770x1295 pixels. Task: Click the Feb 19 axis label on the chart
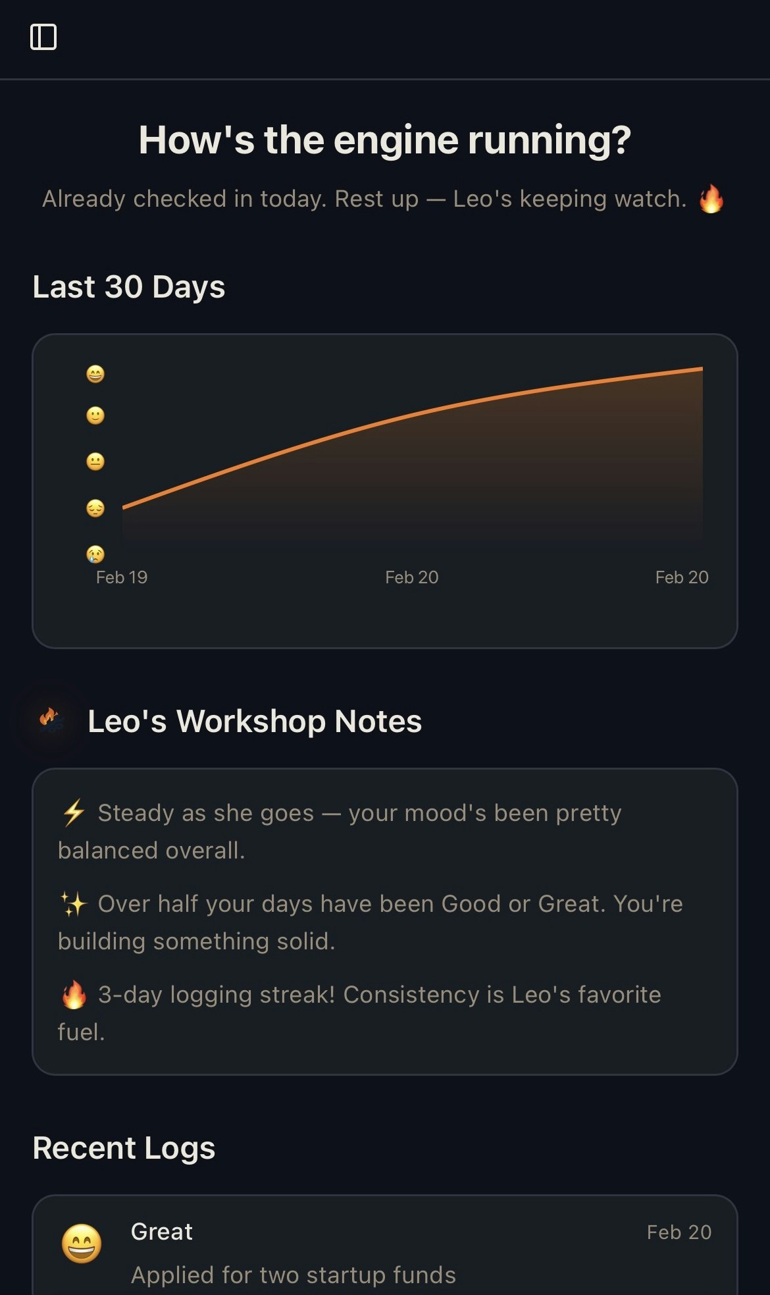(x=122, y=577)
